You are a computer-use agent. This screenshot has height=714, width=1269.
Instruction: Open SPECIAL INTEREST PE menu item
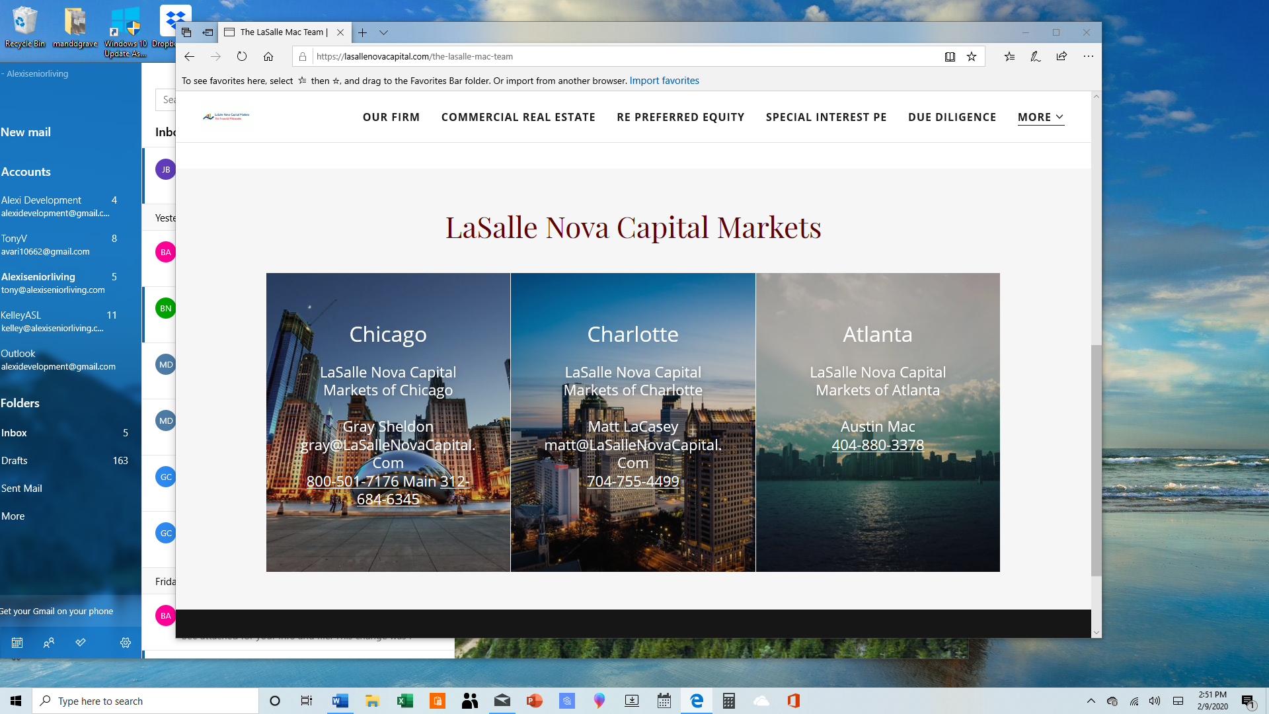click(x=826, y=117)
